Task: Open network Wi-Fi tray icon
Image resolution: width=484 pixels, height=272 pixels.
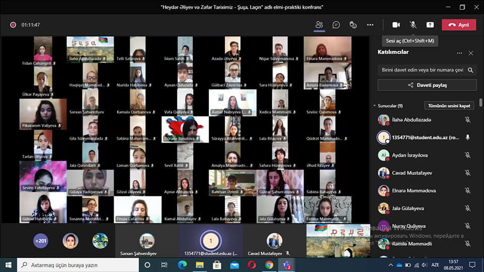Action: click(x=416, y=265)
